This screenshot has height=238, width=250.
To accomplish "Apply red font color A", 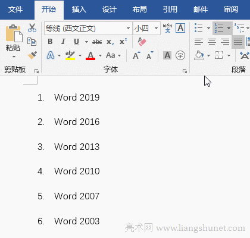I will pos(90,55).
